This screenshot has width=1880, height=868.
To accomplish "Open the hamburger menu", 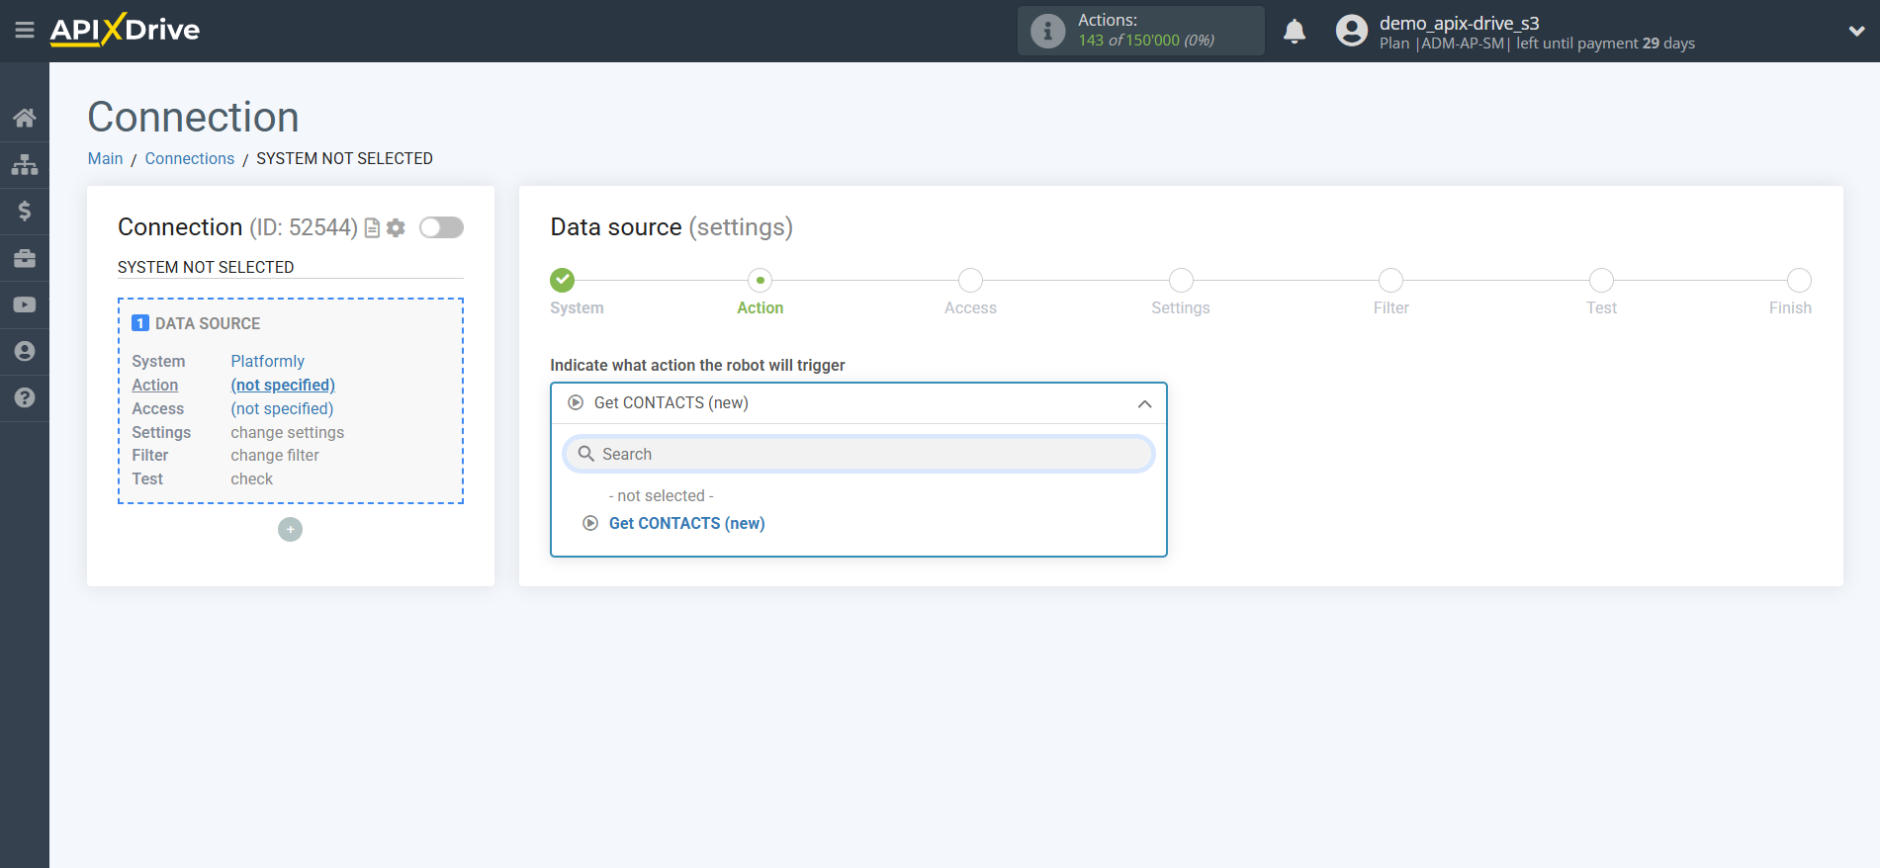I will [x=25, y=31].
